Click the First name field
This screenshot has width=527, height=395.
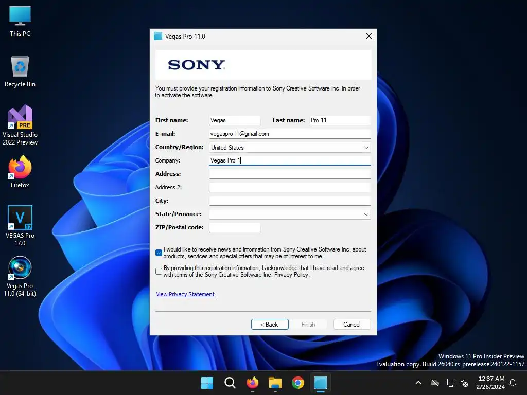tap(235, 120)
